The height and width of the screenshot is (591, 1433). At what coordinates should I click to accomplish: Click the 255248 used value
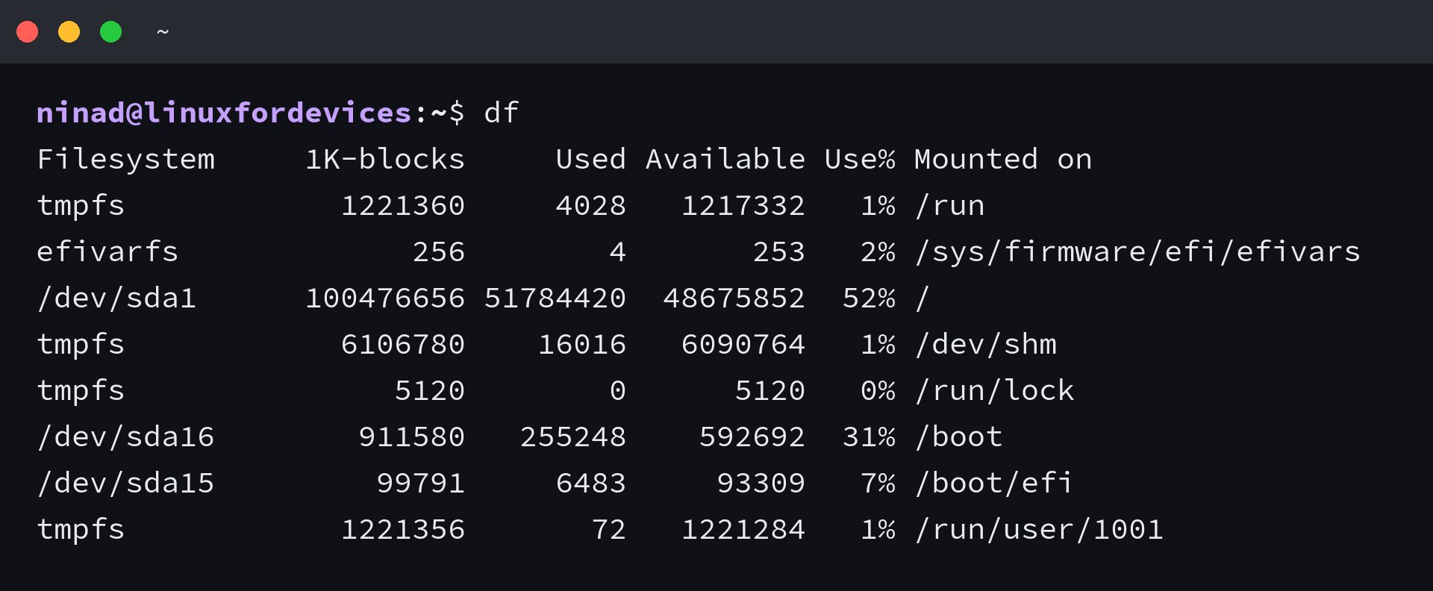point(573,437)
